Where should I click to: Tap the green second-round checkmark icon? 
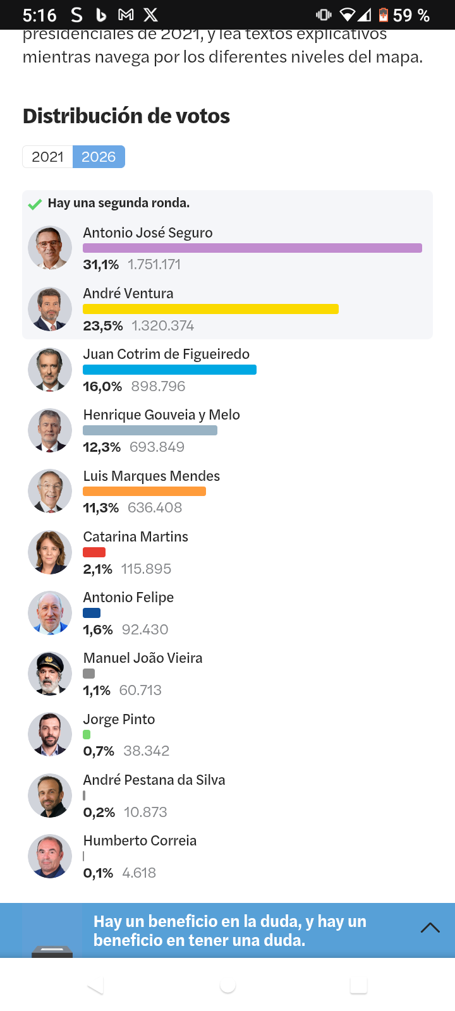coord(35,204)
